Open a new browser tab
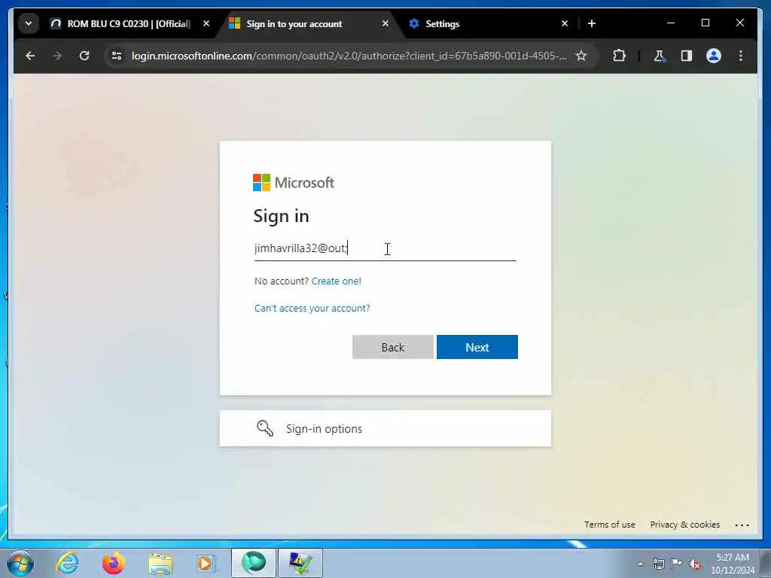 tap(592, 23)
